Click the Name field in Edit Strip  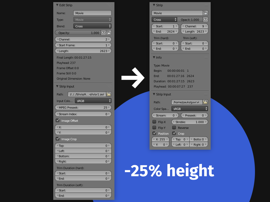point(92,13)
